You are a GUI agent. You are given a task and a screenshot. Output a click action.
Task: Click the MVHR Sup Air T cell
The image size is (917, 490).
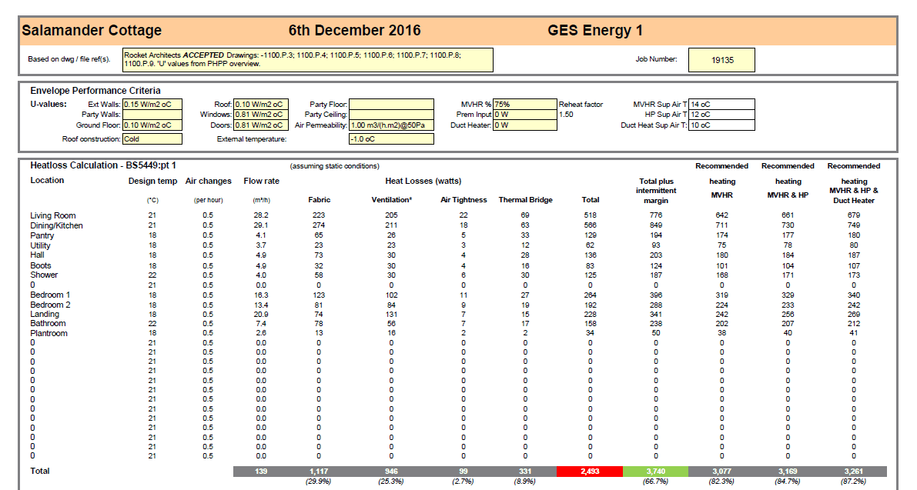click(x=721, y=105)
